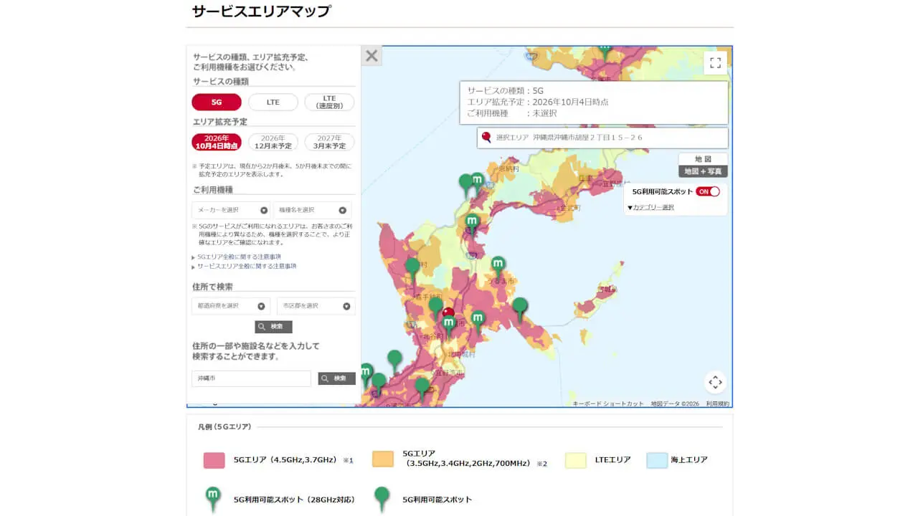This screenshot has width=918, height=516.
Task: Open the 都道府県を選択 dropdown
Action: [231, 306]
